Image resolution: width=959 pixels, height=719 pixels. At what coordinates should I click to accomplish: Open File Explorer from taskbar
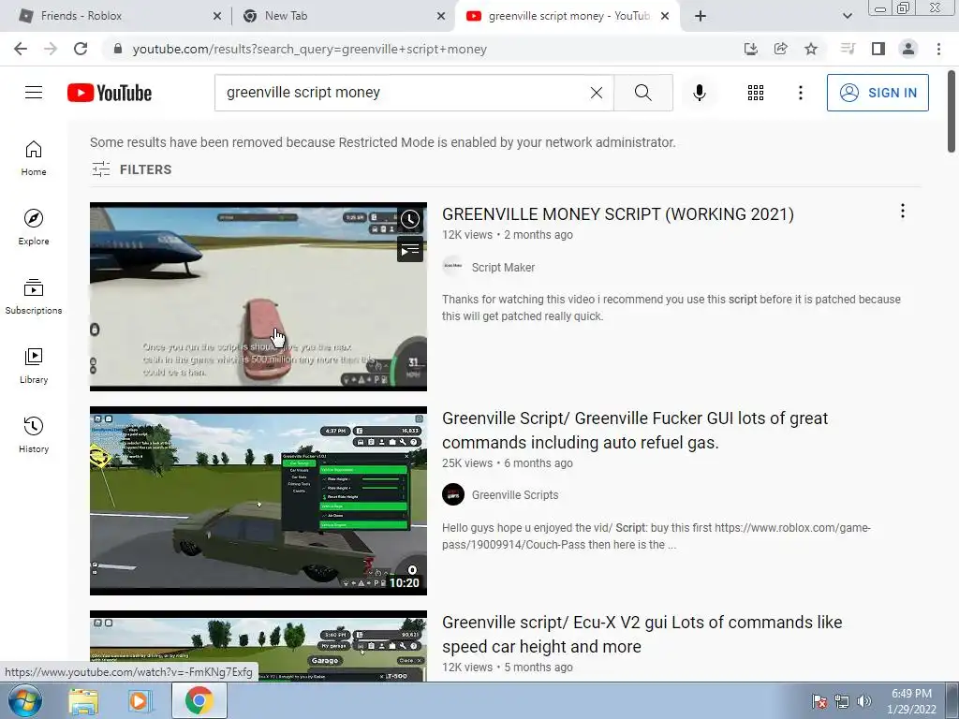pyautogui.click(x=82, y=701)
